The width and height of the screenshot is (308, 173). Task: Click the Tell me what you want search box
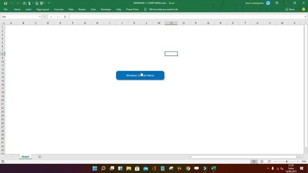[164, 9]
